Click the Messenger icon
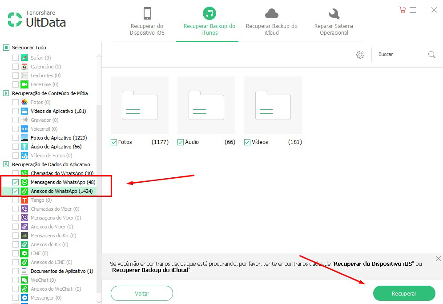Image resolution: width=443 pixels, height=304 pixels. click(24, 298)
